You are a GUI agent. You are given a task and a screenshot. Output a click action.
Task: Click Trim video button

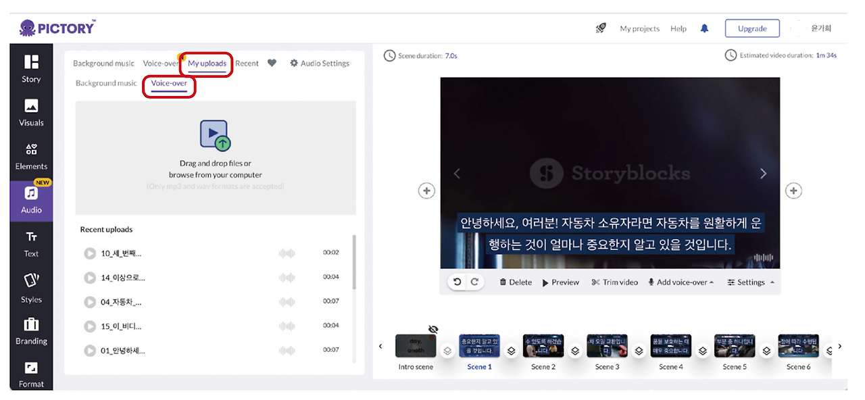tap(614, 282)
